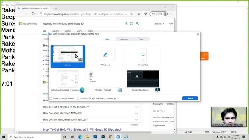This screenshot has width=249, height=140.
Task: Click the taskbar search box
Action: pyautogui.click(x=34, y=137)
